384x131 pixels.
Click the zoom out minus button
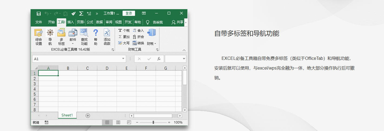pos(137,122)
